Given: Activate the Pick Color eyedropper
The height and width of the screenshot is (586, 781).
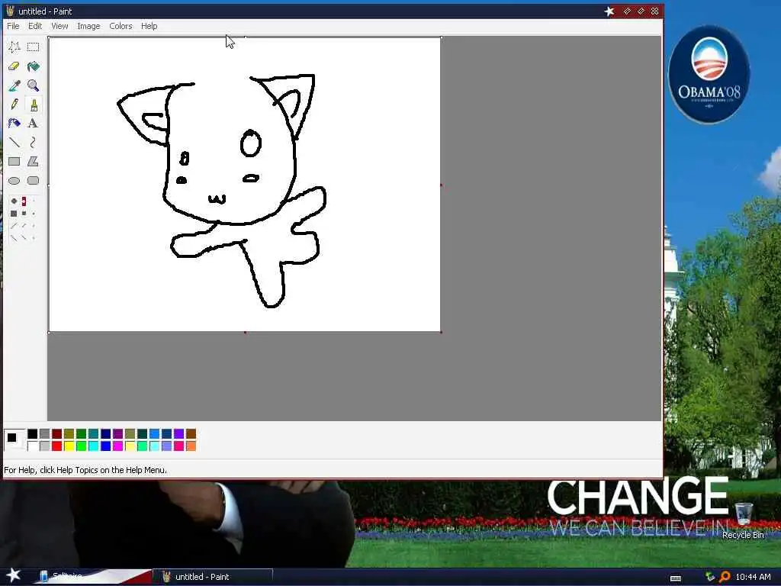Looking at the screenshot, I should pyautogui.click(x=14, y=85).
